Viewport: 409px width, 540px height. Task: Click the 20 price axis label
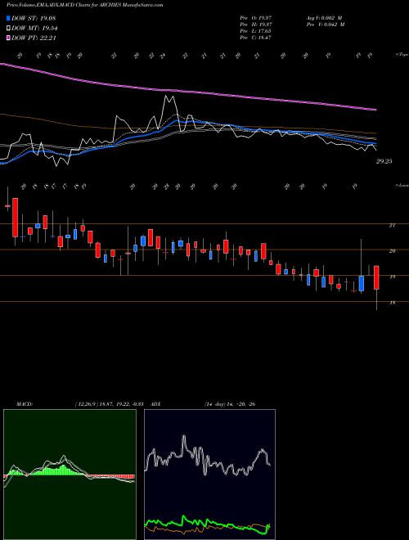(x=392, y=251)
